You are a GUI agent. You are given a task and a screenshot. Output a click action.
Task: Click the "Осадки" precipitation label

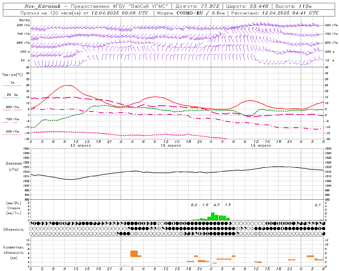point(14,208)
